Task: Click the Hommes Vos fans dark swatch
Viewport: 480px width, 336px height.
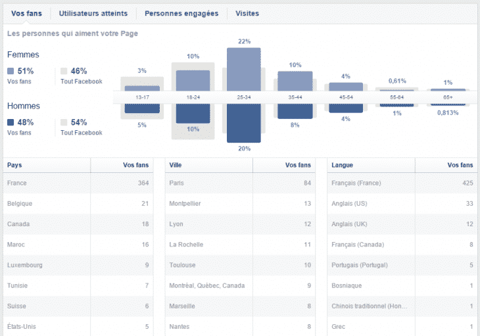Action: 11,122
